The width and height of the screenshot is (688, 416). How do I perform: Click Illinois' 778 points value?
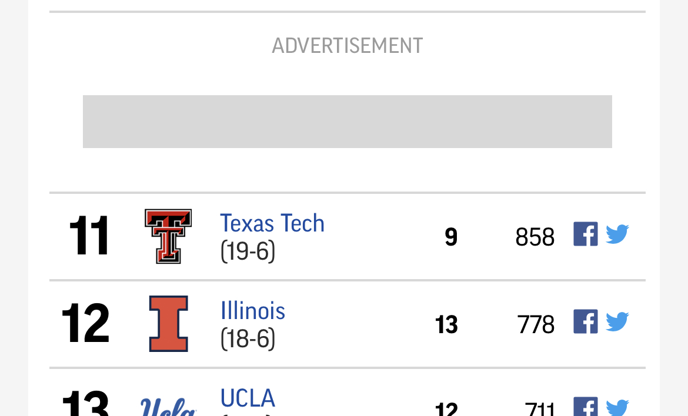[x=536, y=325]
